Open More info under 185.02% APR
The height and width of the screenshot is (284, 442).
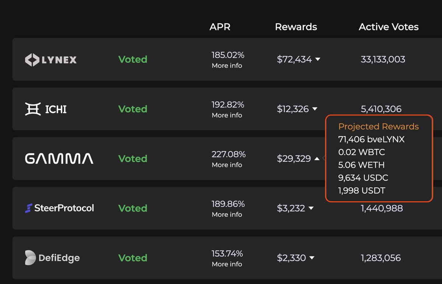[227, 65]
